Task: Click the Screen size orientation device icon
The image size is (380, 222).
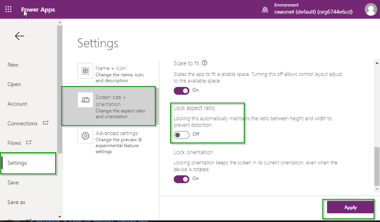Action: (85, 99)
